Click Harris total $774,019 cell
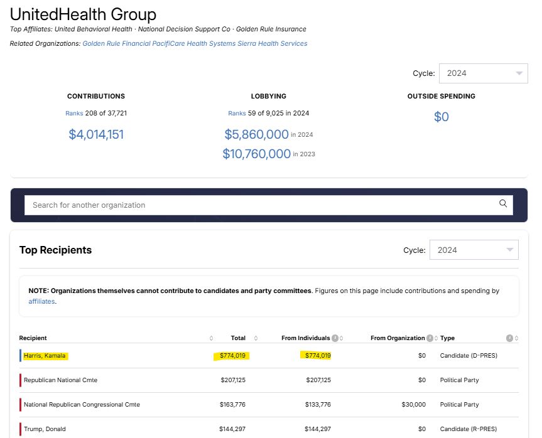This screenshot has width=542, height=438. (x=232, y=355)
